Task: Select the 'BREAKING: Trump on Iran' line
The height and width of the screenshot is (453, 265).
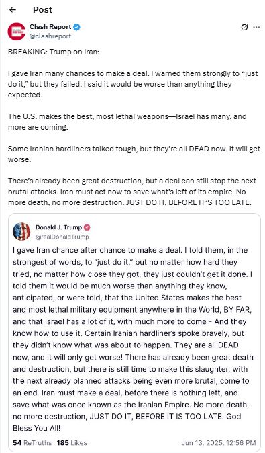Action: click(x=54, y=52)
